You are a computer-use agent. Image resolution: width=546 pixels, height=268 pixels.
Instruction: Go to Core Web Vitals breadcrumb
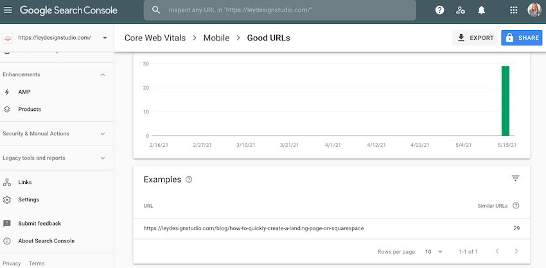(155, 38)
